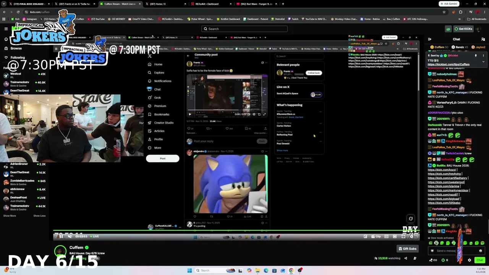Screen dimensions: 489x275
Task: Collapse the chat panel with the arrow icon
Action: (430, 39)
